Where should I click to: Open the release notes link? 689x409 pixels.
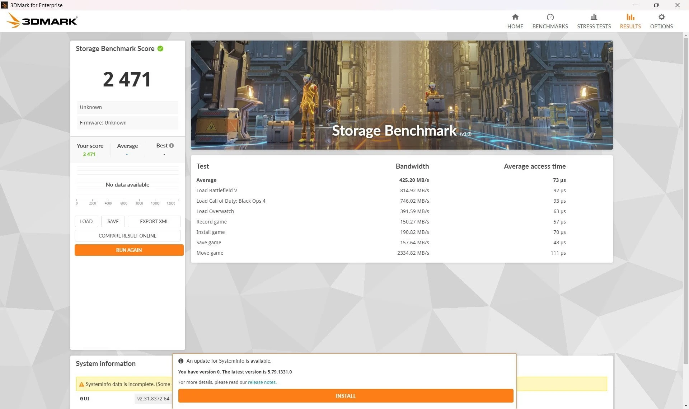point(262,382)
